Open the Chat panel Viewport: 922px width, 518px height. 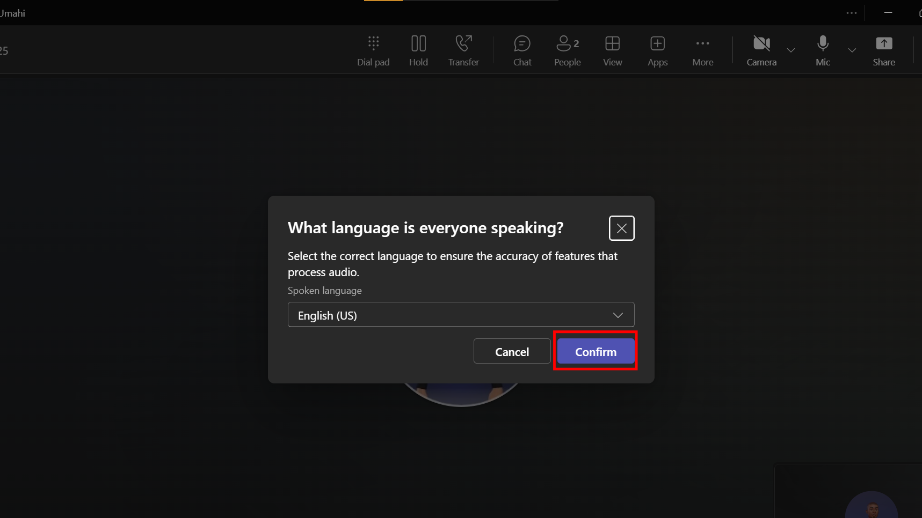522,50
